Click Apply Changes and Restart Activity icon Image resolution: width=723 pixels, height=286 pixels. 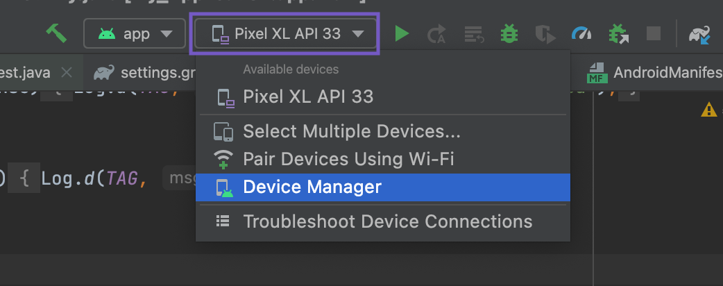437,33
